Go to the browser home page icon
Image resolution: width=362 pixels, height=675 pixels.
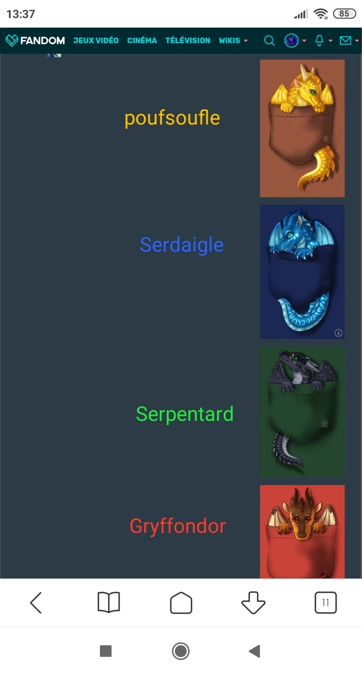click(x=181, y=603)
